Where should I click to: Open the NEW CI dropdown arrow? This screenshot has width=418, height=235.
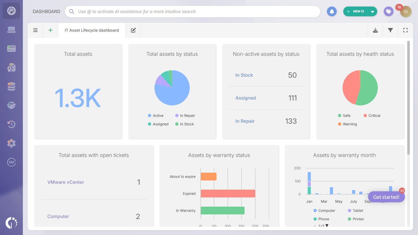pyautogui.click(x=373, y=11)
